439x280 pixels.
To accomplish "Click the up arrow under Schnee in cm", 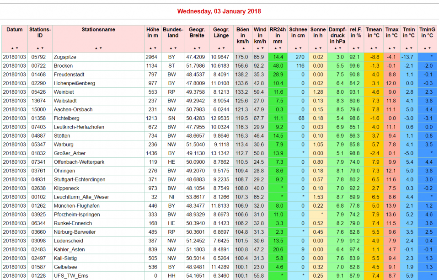I will [296, 48].
